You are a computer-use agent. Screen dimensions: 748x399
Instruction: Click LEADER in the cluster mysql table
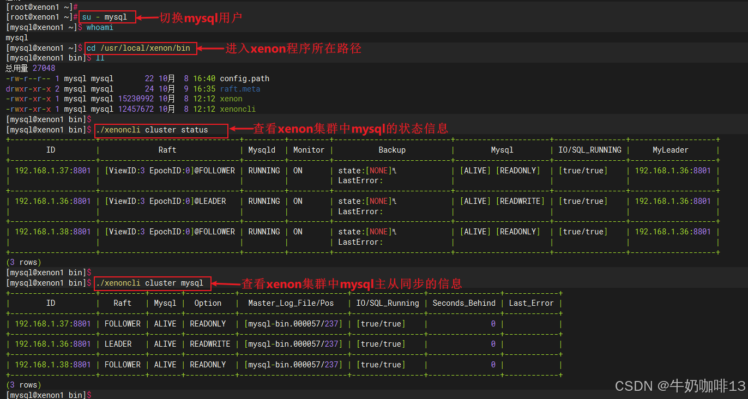(118, 344)
